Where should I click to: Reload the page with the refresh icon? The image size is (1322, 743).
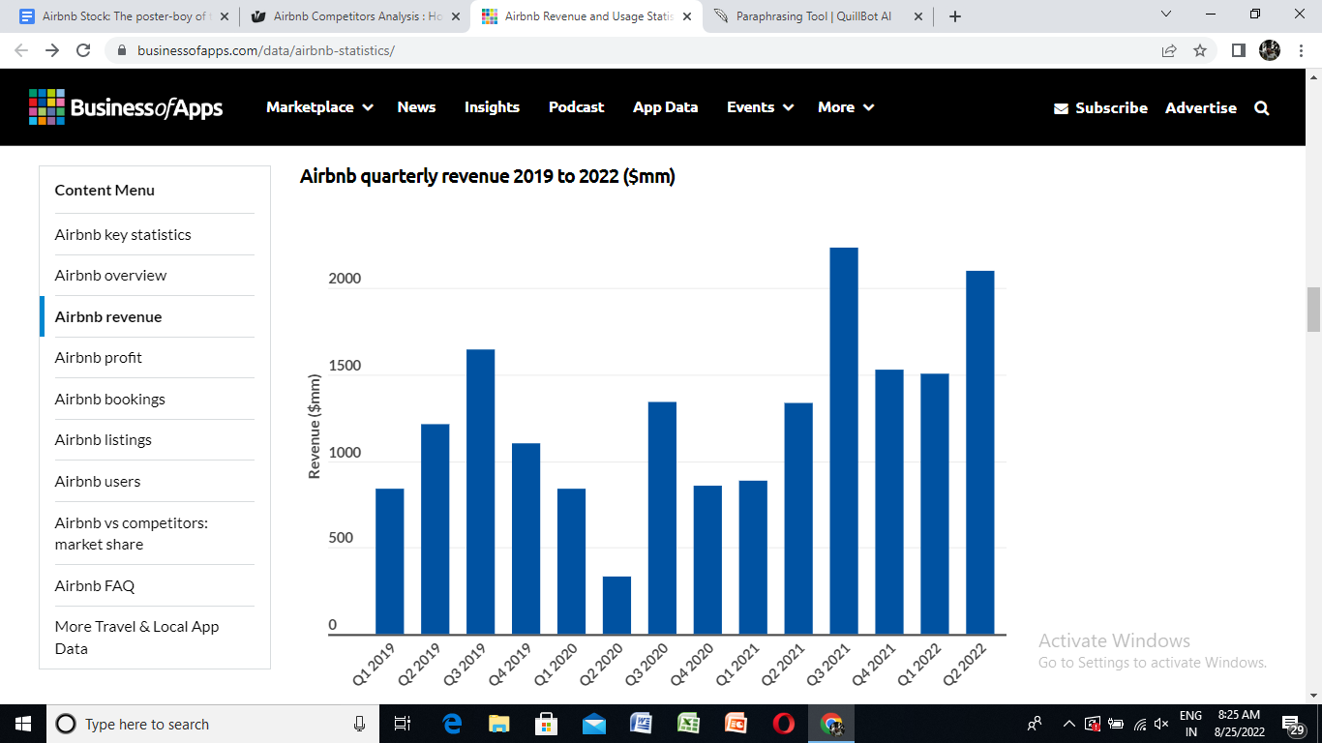[x=83, y=50]
